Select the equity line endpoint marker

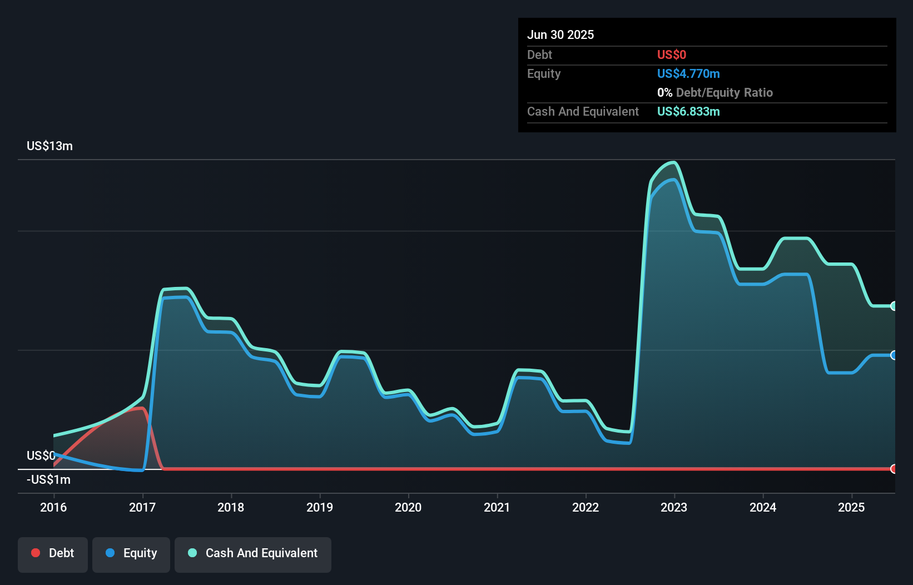pos(894,355)
